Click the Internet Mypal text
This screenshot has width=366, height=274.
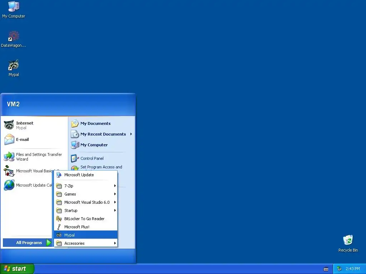click(x=25, y=125)
